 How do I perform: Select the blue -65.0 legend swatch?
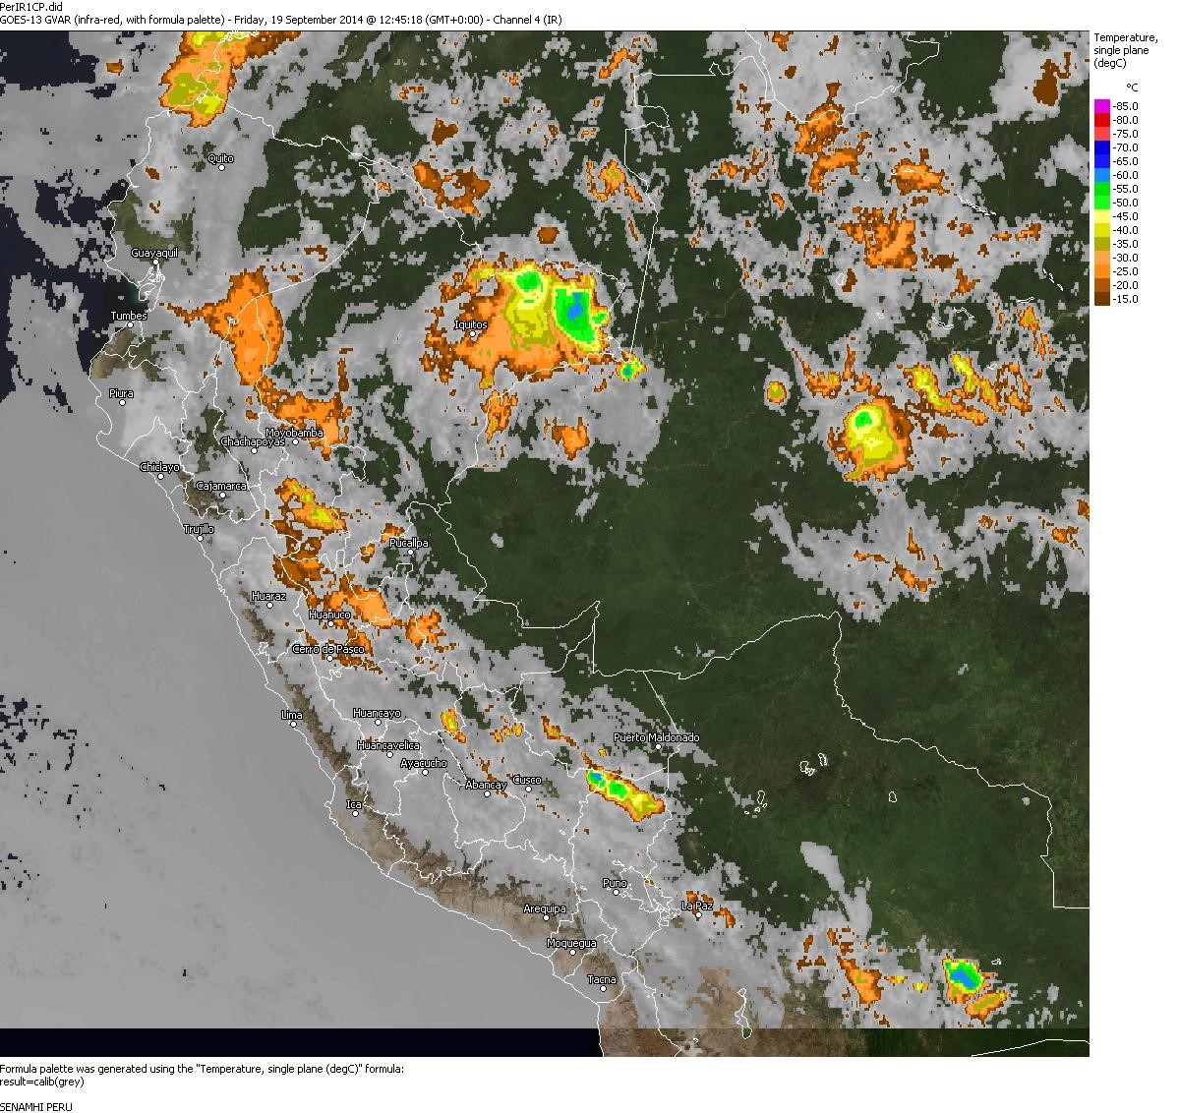click(x=1101, y=161)
